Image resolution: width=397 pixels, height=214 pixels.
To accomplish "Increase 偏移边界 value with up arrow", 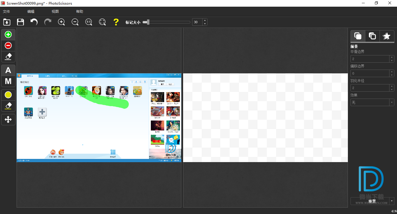I will (x=392, y=72).
